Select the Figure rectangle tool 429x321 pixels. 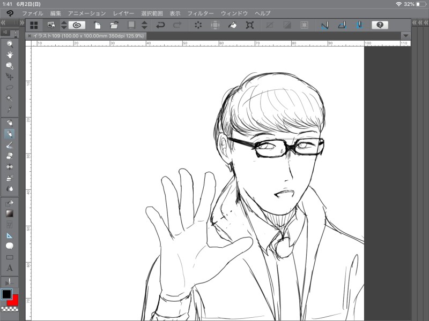click(10, 257)
